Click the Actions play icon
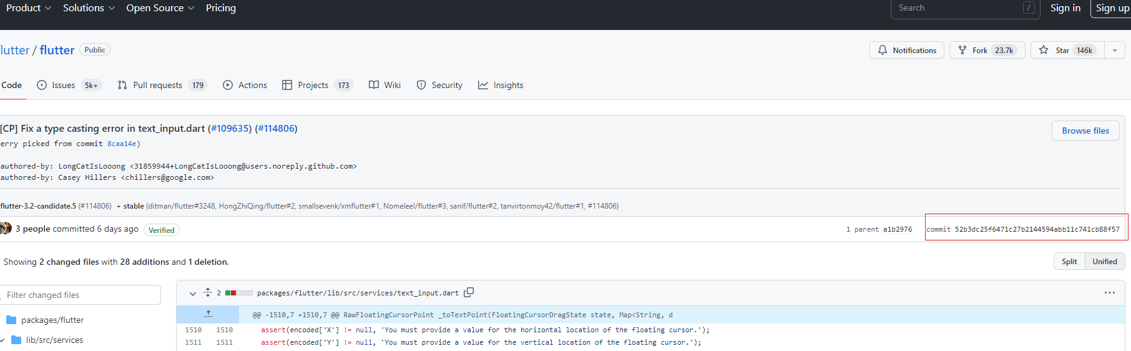Viewport: 1131px width, 351px height. [x=228, y=85]
